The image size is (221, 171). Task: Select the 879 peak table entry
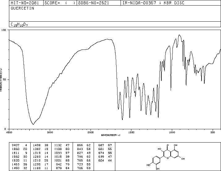(63, 168)
